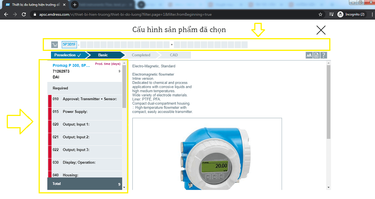Select the Basic step tab
This screenshot has width=375, height=199.
point(105,55)
